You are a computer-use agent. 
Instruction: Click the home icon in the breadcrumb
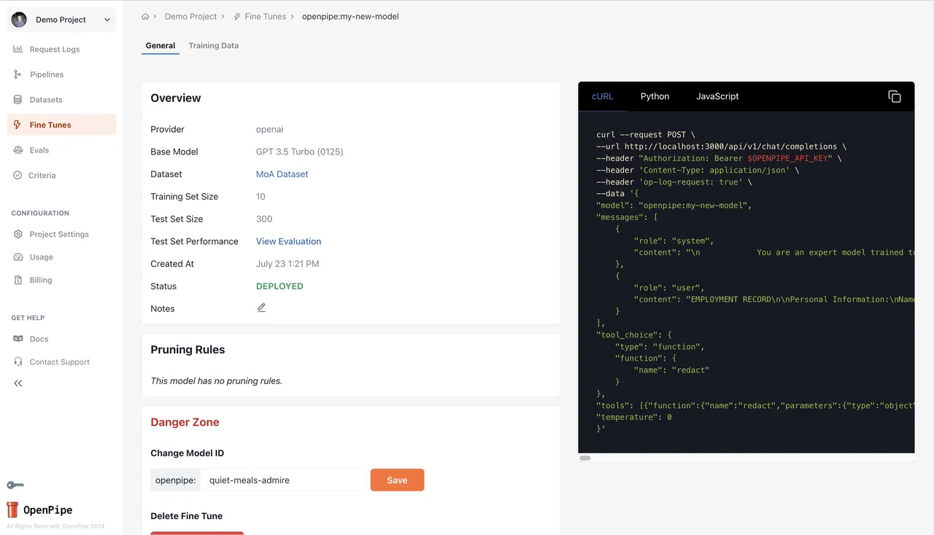[146, 16]
